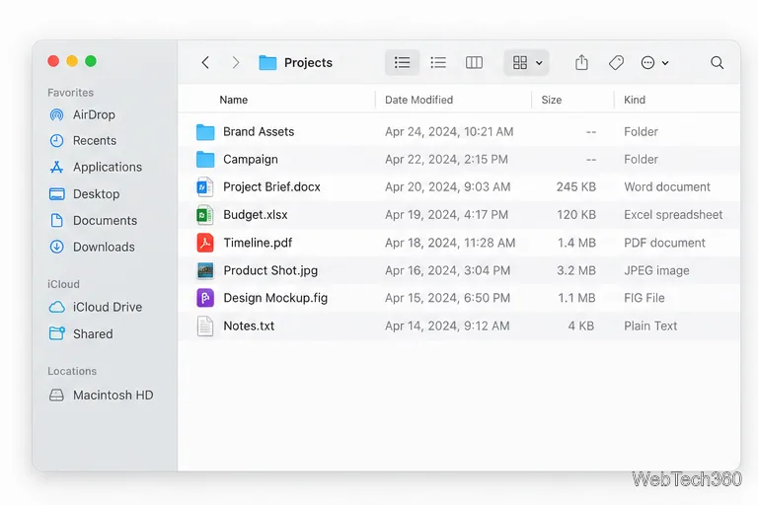Select the highlighted list view button
758x505 pixels.
coord(402,62)
